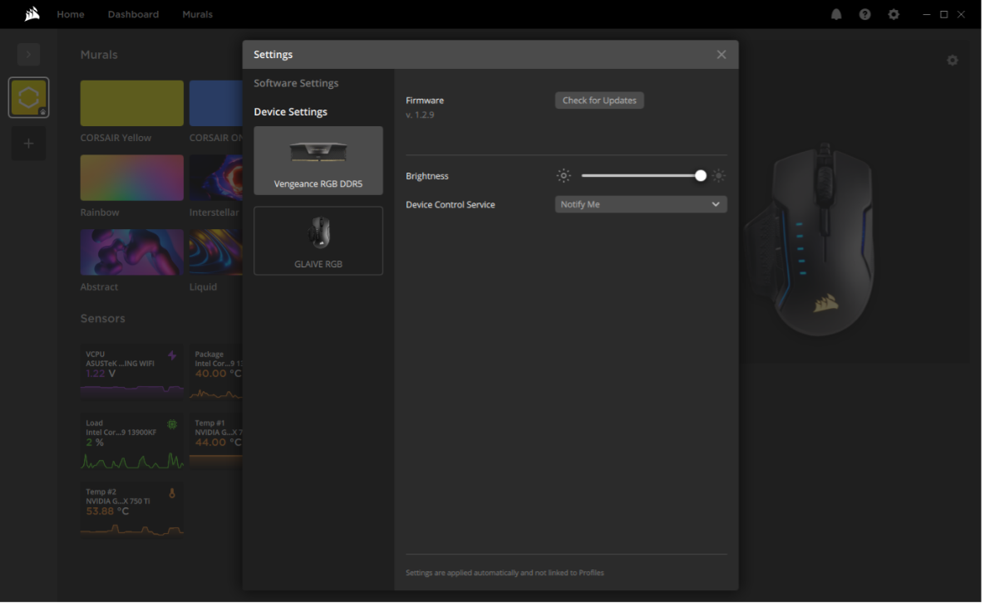Select the Rainbow mural thumbnail
985x606 pixels.
click(x=132, y=178)
